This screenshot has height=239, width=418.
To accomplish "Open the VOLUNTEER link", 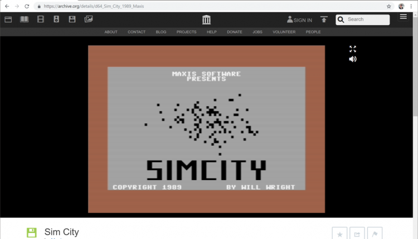I will tap(284, 32).
